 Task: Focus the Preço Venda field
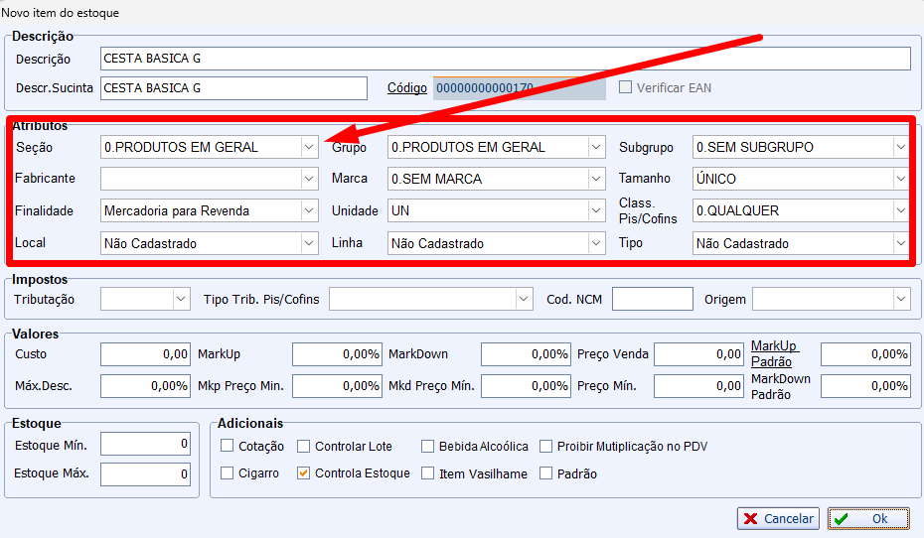click(x=698, y=354)
